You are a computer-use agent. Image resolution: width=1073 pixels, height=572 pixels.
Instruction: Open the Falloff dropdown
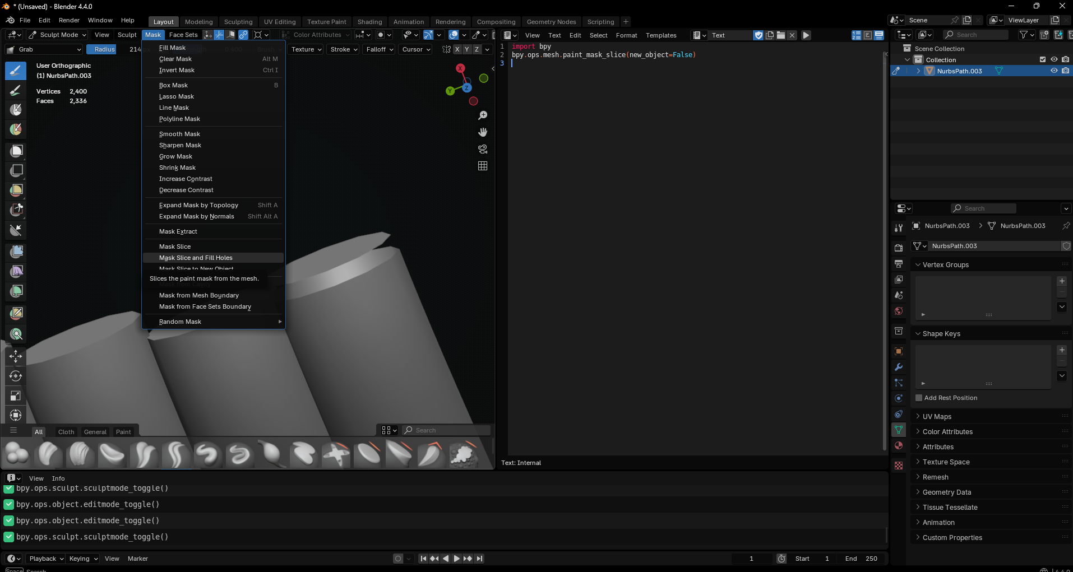[x=380, y=49]
